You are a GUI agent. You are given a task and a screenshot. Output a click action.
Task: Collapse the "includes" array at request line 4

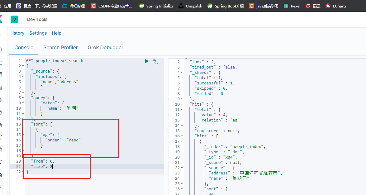tap(23, 77)
